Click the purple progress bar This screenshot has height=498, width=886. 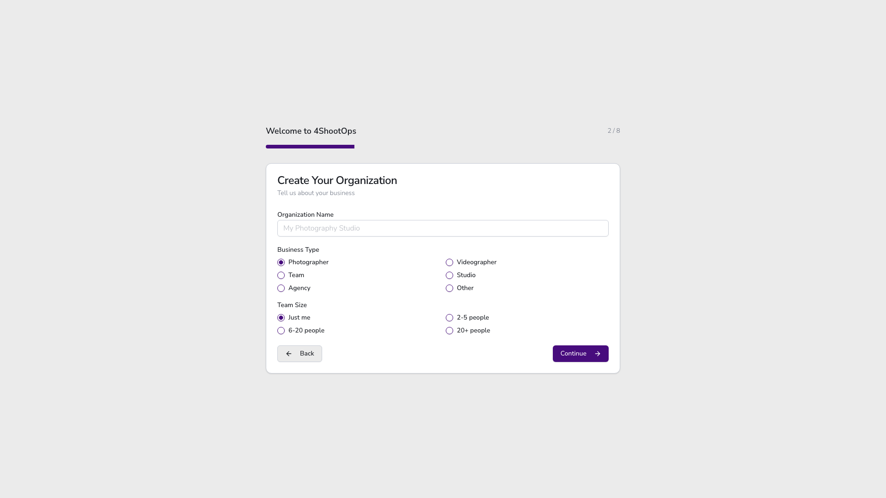(310, 146)
